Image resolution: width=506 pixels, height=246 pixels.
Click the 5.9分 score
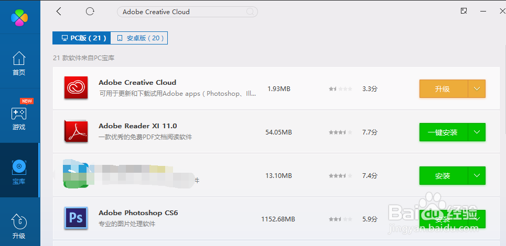pos(370,219)
